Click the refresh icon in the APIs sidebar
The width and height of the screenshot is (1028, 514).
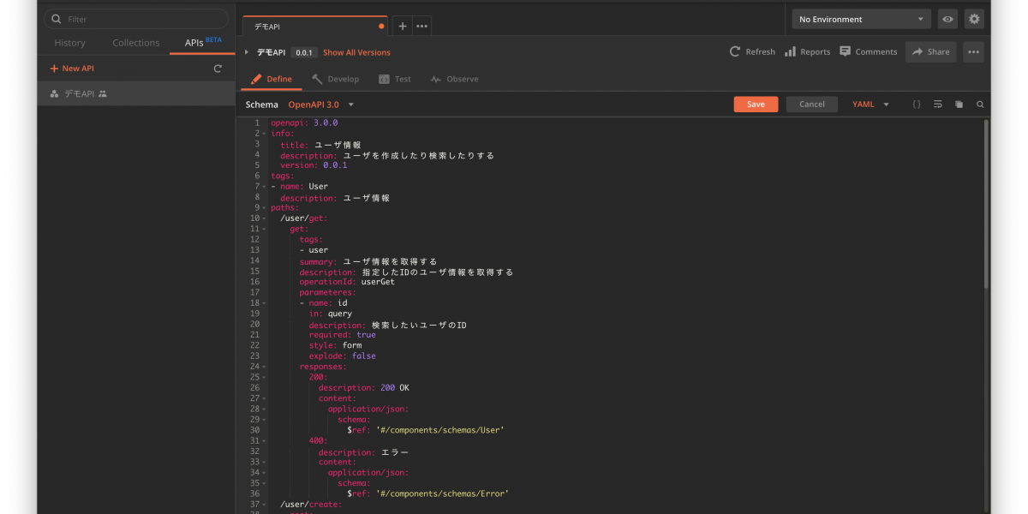(x=218, y=69)
